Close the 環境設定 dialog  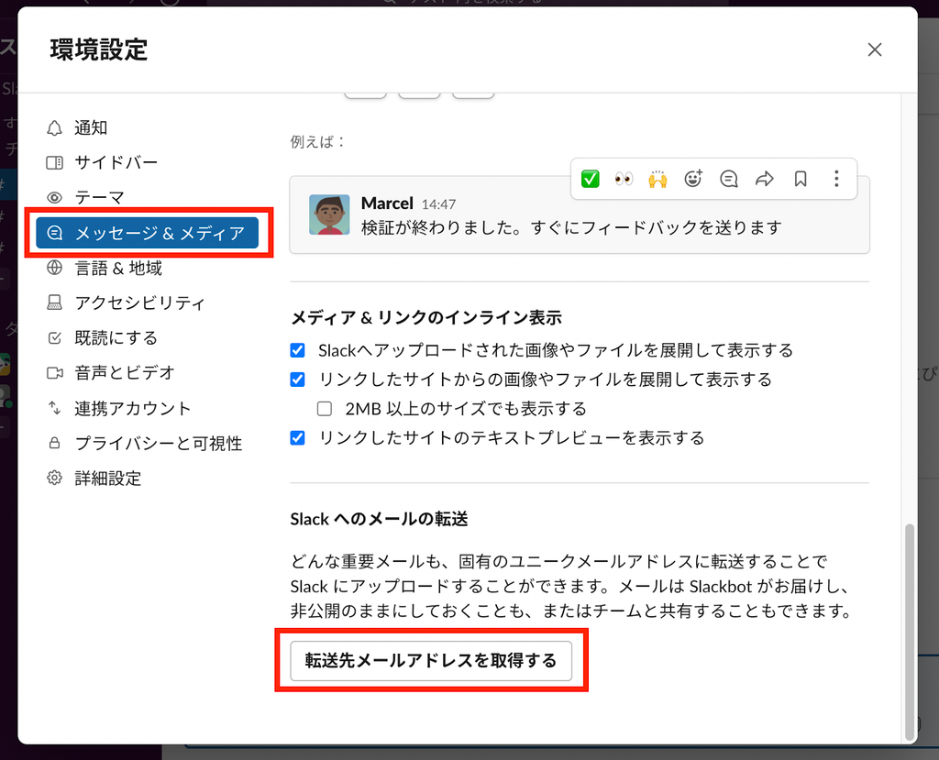pyautogui.click(x=875, y=50)
